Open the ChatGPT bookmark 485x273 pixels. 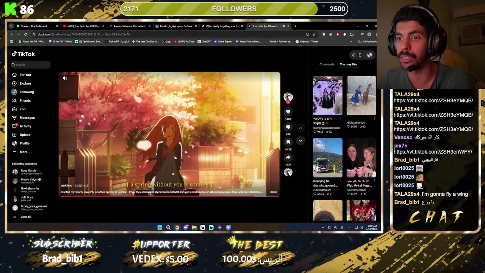204,42
